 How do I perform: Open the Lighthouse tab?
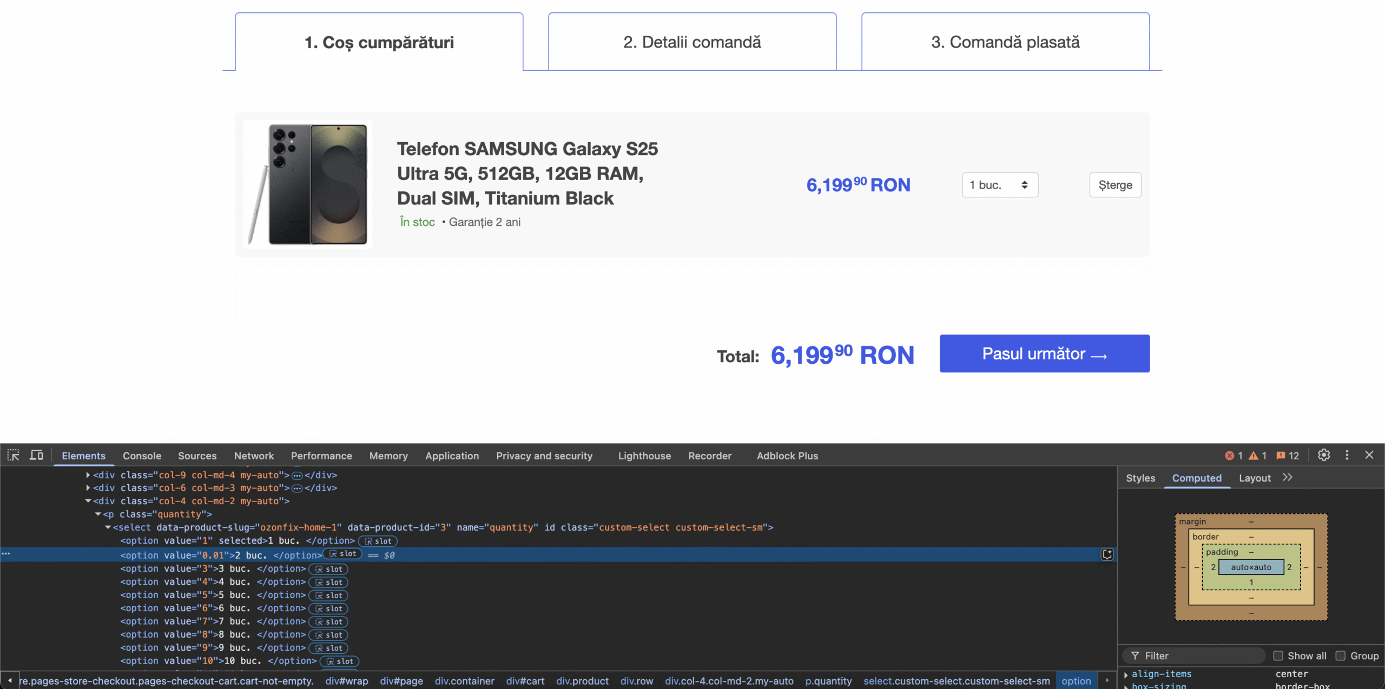[x=644, y=456]
